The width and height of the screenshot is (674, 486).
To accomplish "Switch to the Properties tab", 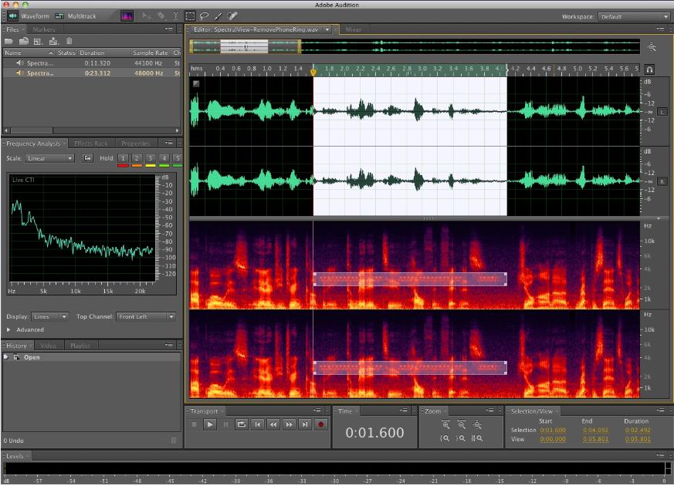I will [135, 143].
